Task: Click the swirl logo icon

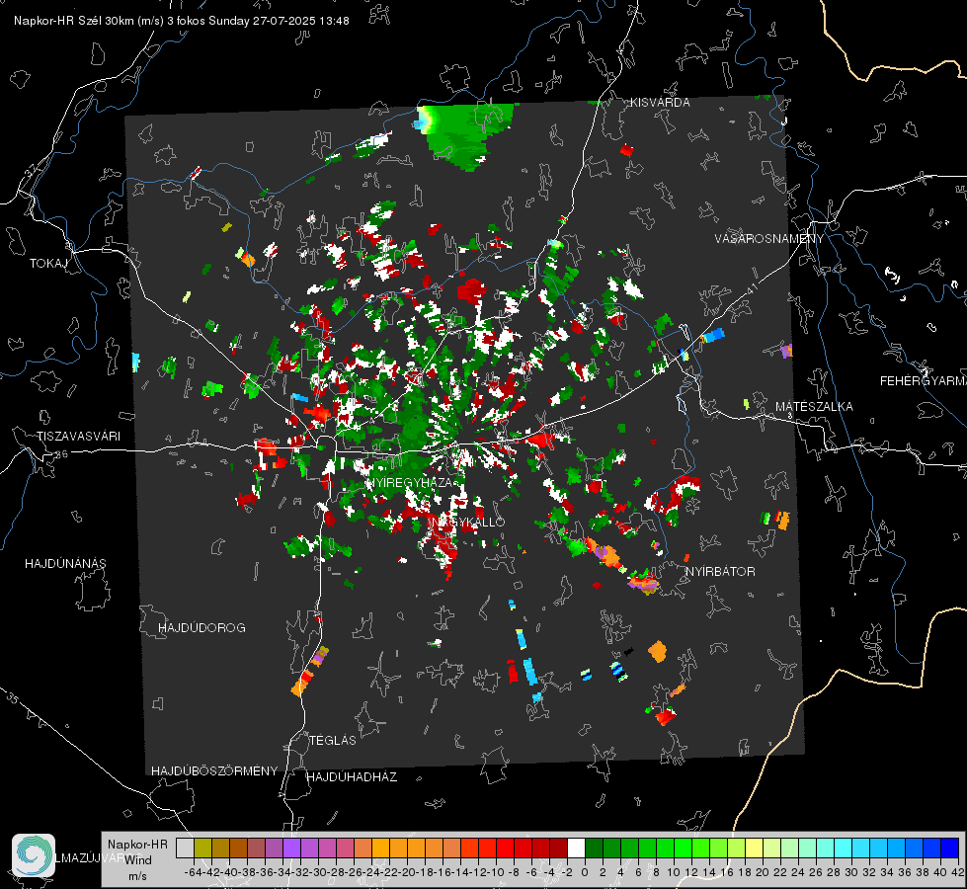Action: pos(34,855)
